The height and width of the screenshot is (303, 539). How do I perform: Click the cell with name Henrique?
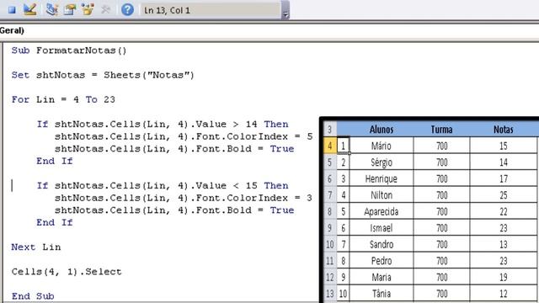pos(382,178)
